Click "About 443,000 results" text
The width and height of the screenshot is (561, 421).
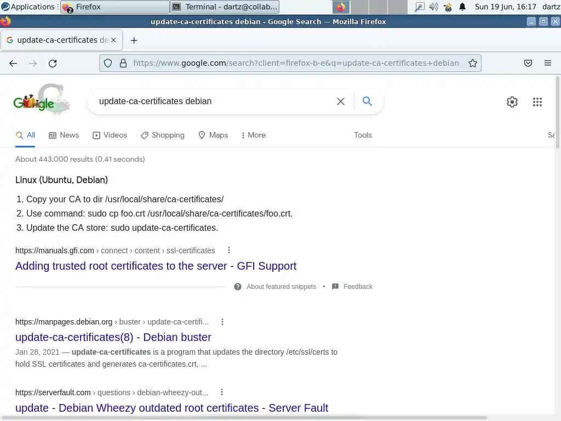coord(80,160)
